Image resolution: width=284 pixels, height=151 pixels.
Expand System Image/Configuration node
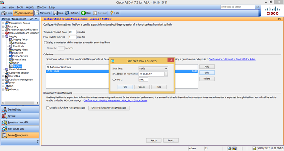(x=3, y=30)
